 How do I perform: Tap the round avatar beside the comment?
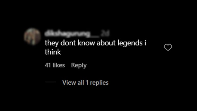pos(32,37)
